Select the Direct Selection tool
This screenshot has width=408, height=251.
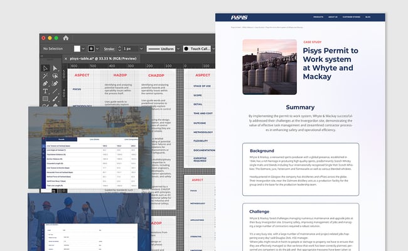point(55,68)
